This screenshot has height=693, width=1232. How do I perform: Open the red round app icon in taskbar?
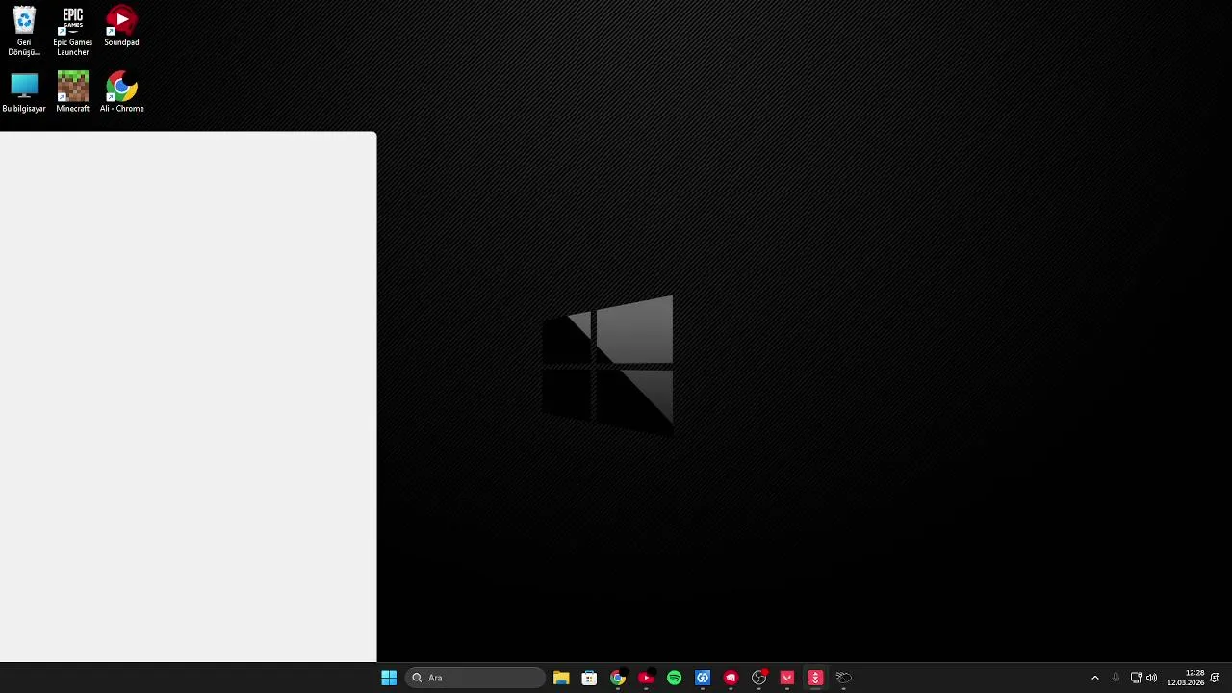point(731,678)
